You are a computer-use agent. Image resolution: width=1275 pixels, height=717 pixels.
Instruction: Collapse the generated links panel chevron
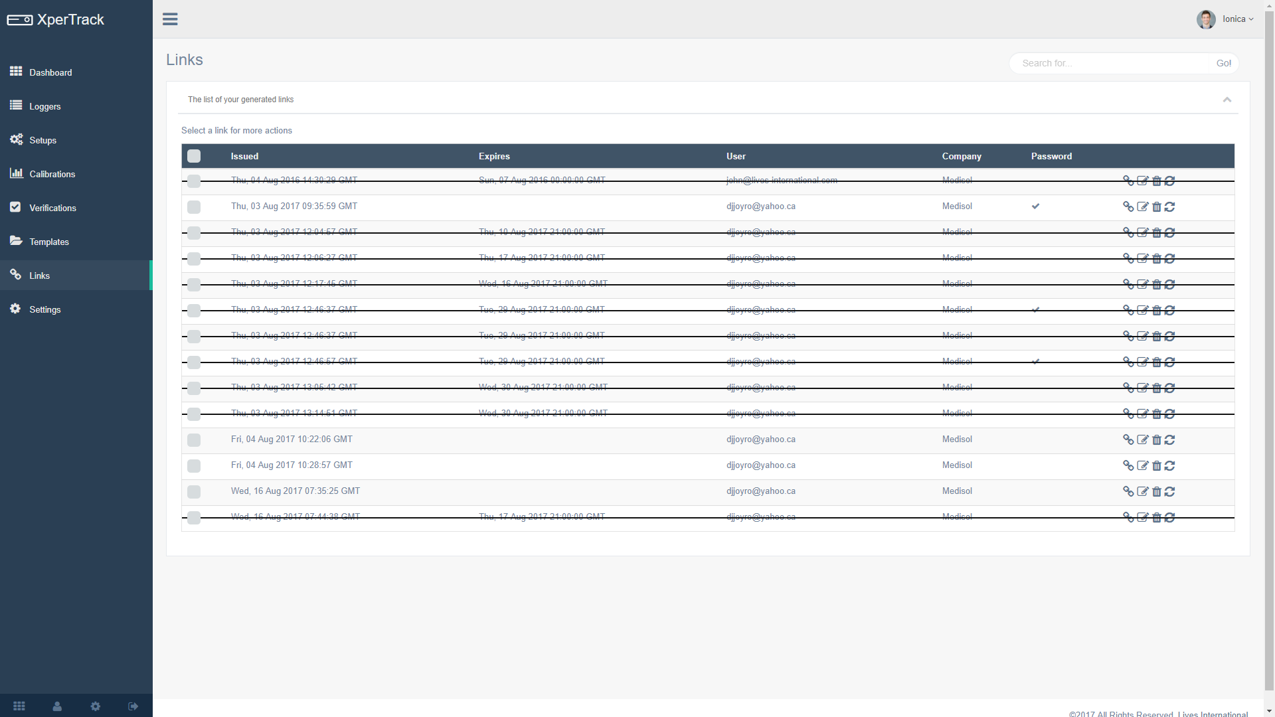tap(1227, 100)
